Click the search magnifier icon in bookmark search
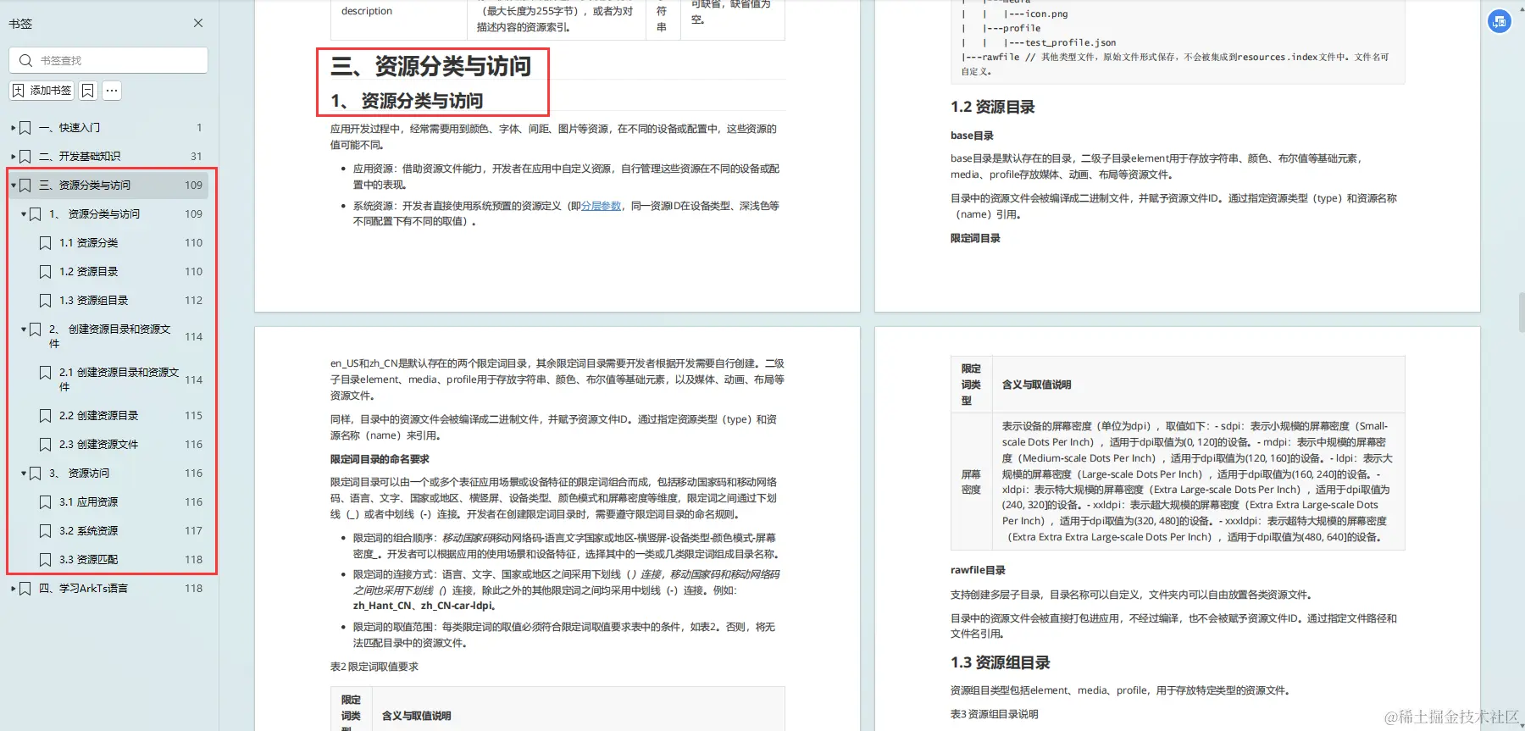This screenshot has width=1525, height=731. click(25, 60)
